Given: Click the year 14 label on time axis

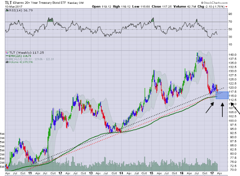Looking at the screenshot, I should (121, 173).
